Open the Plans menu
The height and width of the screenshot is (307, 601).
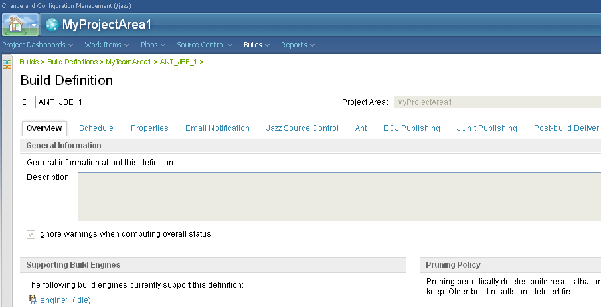click(153, 45)
